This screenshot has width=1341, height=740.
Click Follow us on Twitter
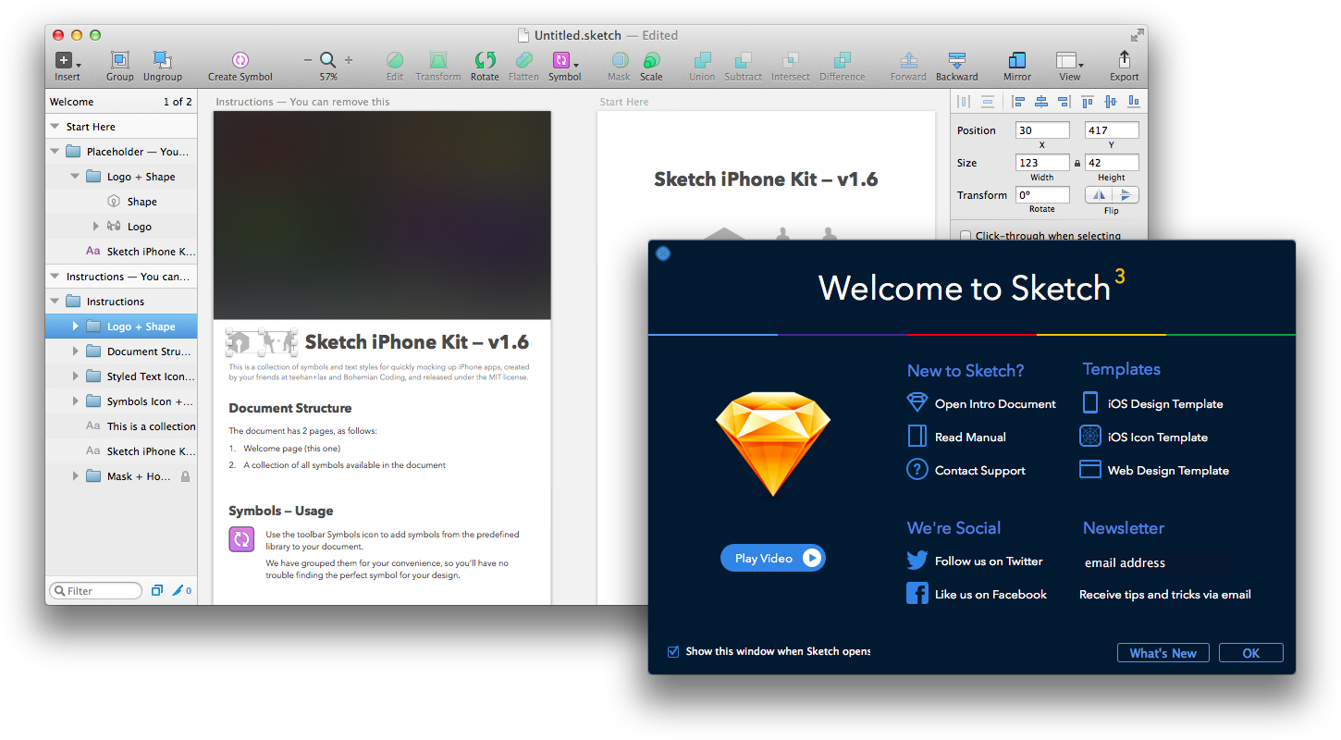click(975, 561)
